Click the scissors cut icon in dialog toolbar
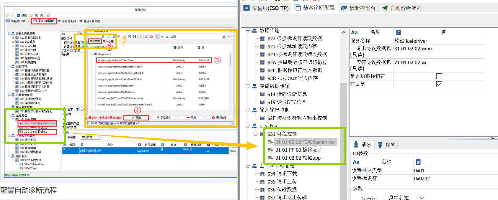This screenshot has height=200, width=498. point(109,37)
